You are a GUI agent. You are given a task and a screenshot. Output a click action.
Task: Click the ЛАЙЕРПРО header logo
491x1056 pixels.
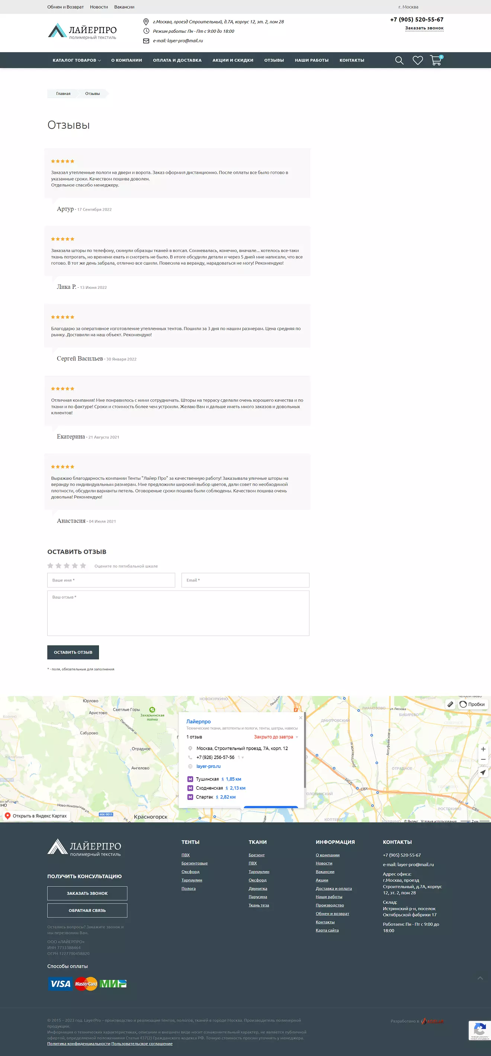point(82,31)
